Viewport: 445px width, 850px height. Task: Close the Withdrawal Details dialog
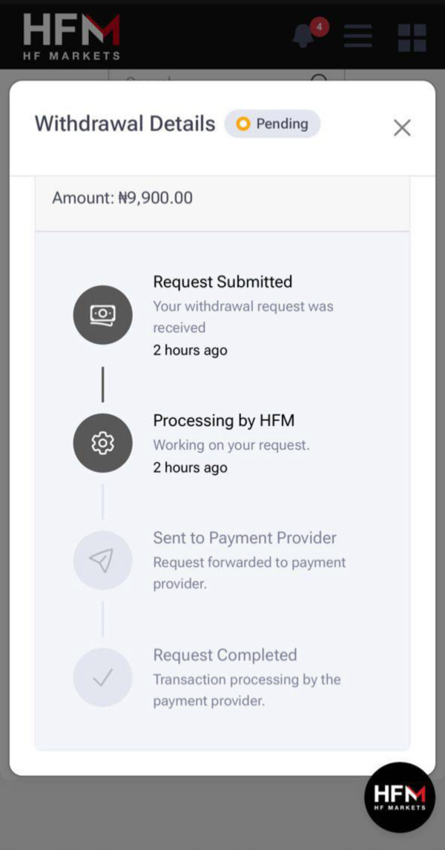(402, 128)
